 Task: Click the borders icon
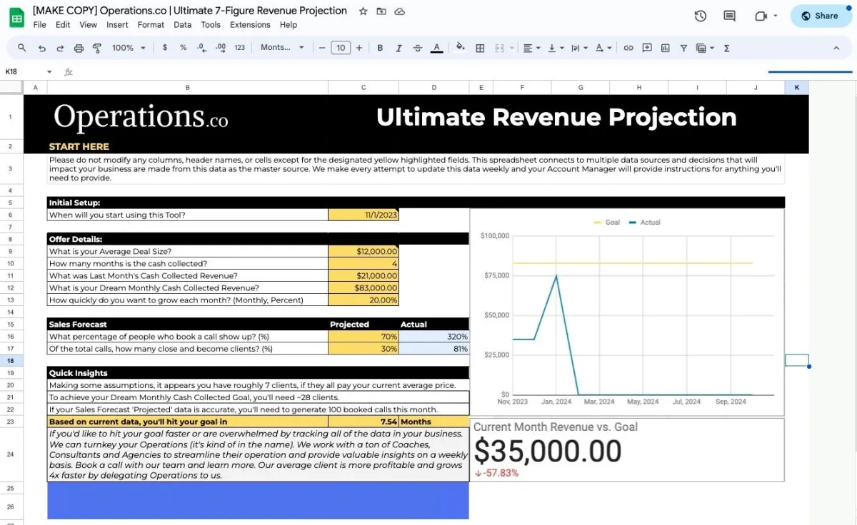pos(480,48)
